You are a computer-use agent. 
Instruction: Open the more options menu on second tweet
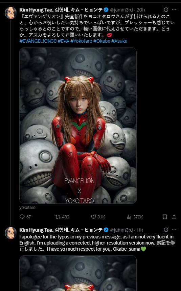174,230
